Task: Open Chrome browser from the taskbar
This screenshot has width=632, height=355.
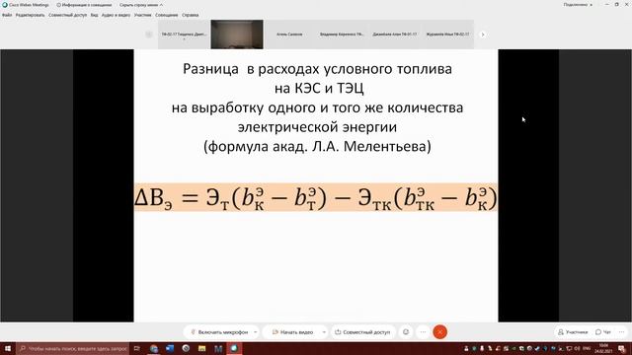Action: tap(154, 348)
